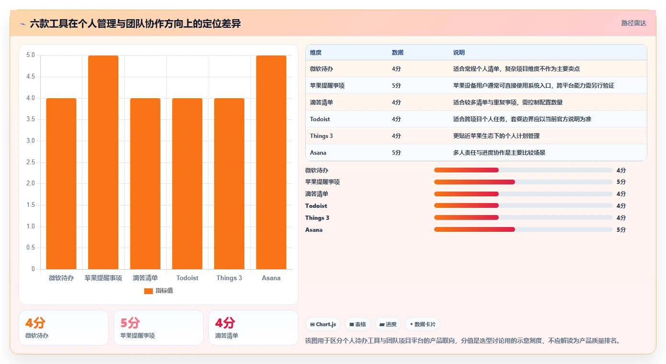
Task: Click the description 多人责任与进度协作是主要比较场景
Action: click(499, 153)
